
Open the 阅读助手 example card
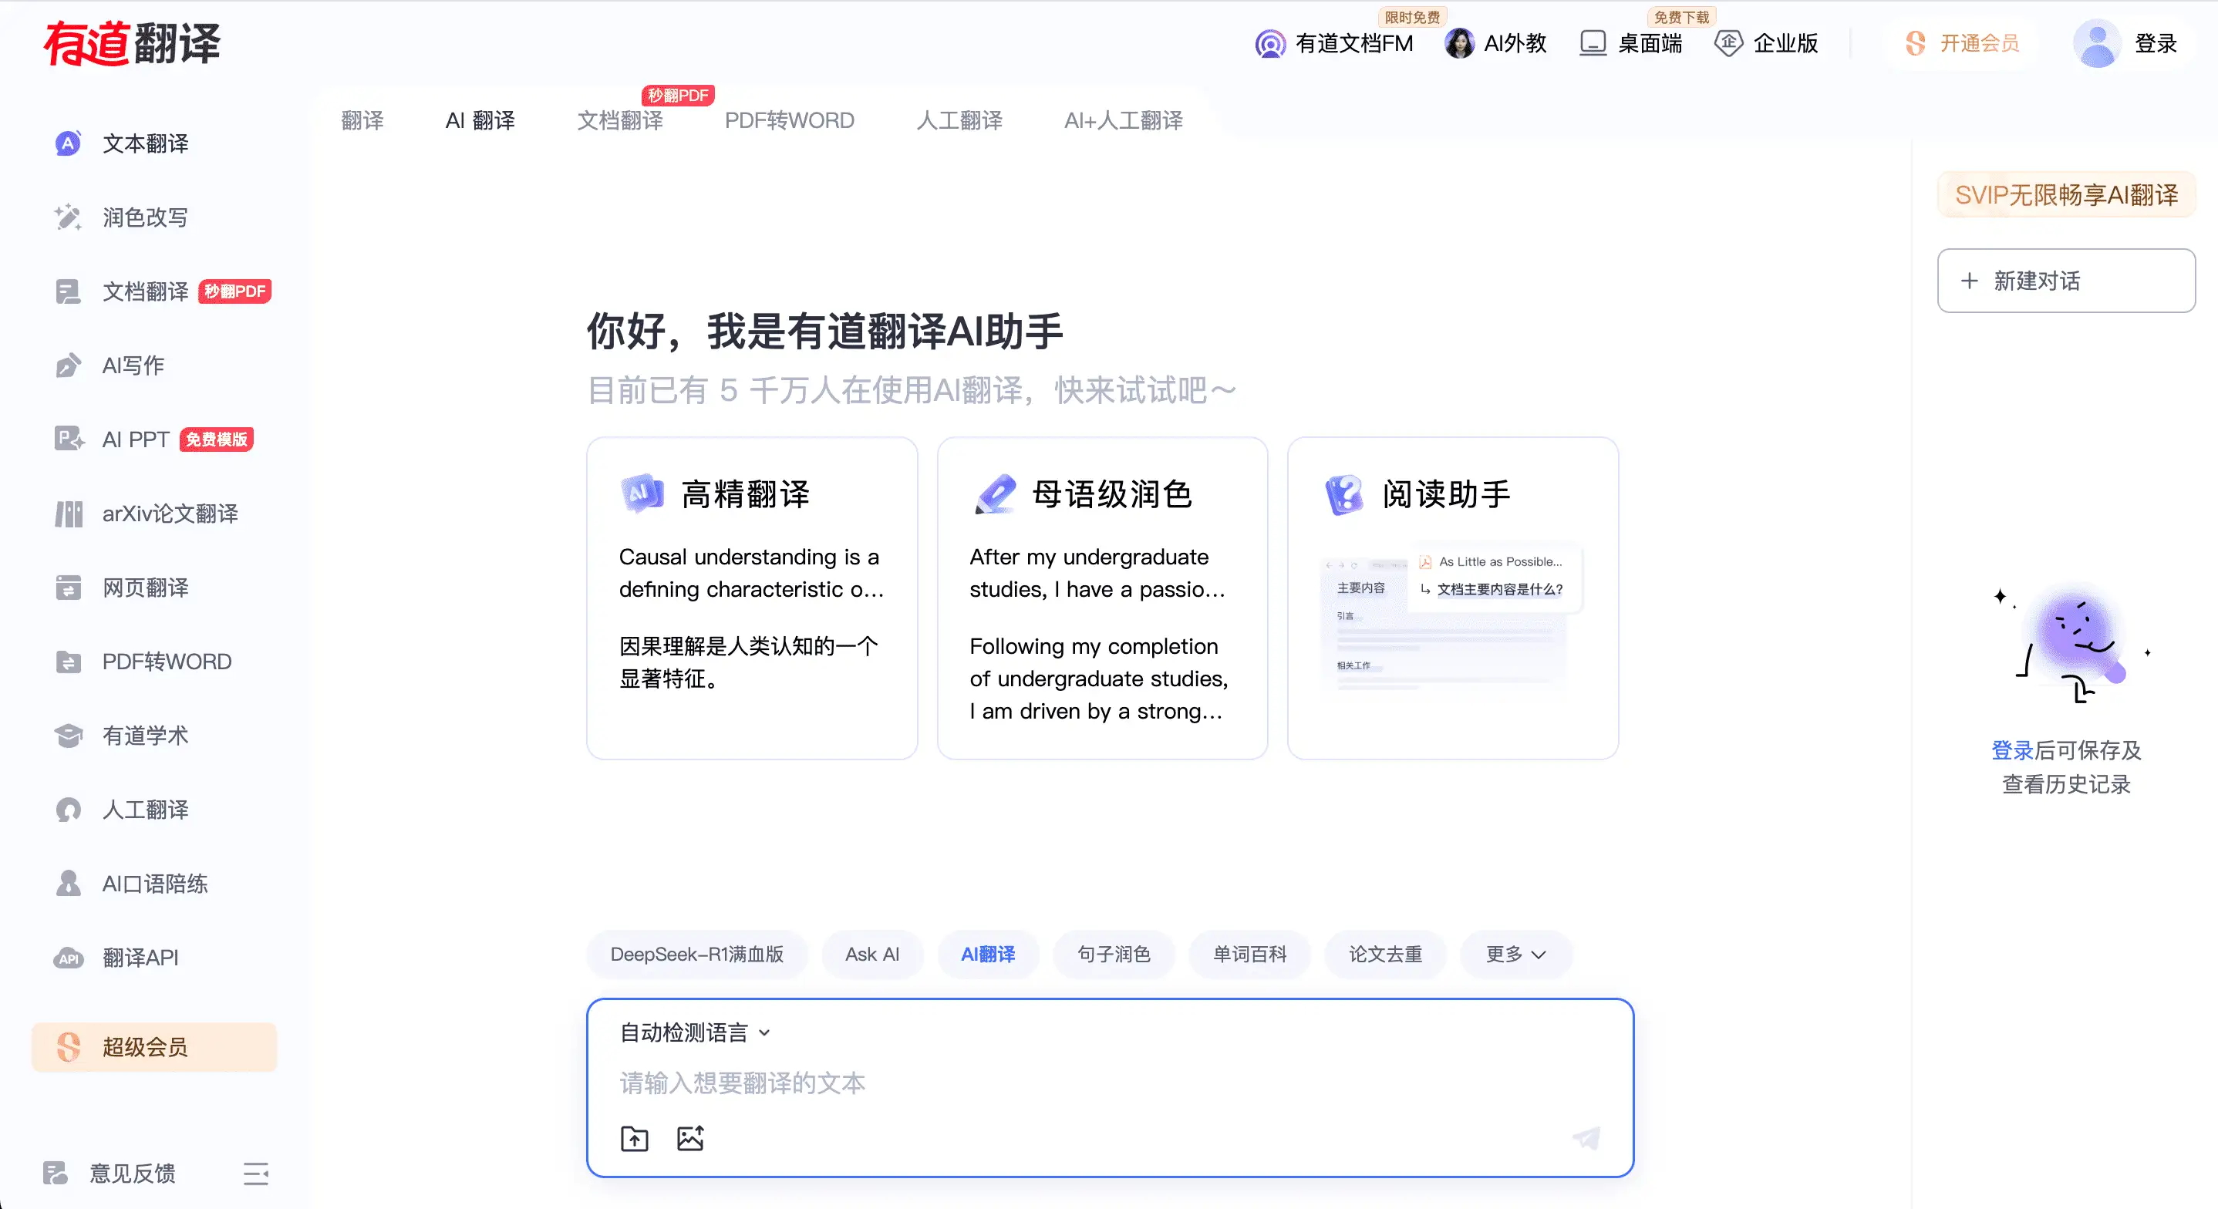point(1452,598)
